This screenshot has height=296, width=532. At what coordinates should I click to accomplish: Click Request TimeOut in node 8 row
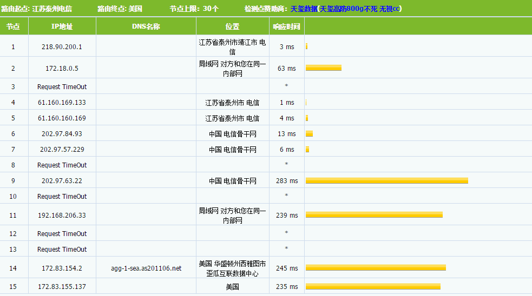tap(62, 165)
